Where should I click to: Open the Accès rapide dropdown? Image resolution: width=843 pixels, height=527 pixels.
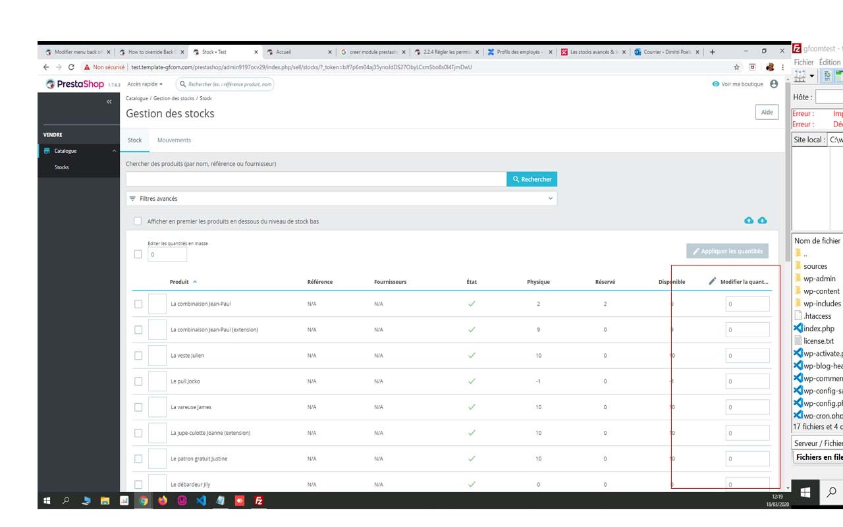[145, 84]
